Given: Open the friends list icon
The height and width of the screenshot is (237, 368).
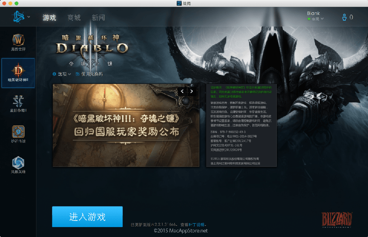Looking at the screenshot, I should tap(347, 17).
